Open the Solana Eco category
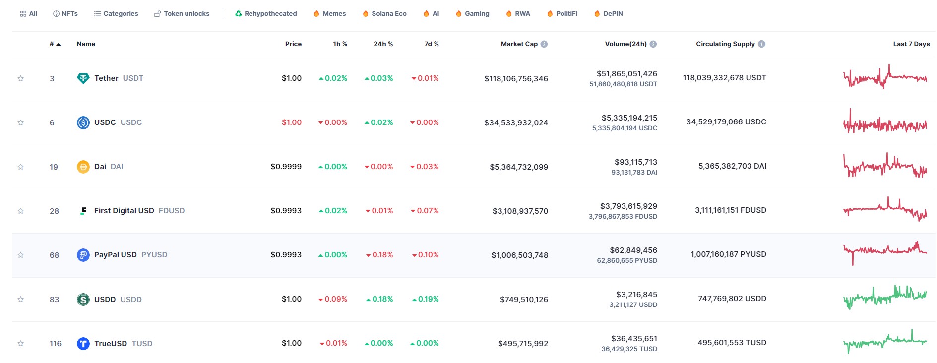The height and width of the screenshot is (363, 937). pyautogui.click(x=384, y=14)
